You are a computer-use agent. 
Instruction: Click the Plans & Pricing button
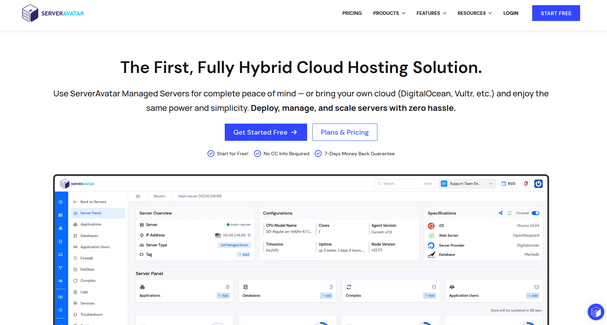pos(344,132)
